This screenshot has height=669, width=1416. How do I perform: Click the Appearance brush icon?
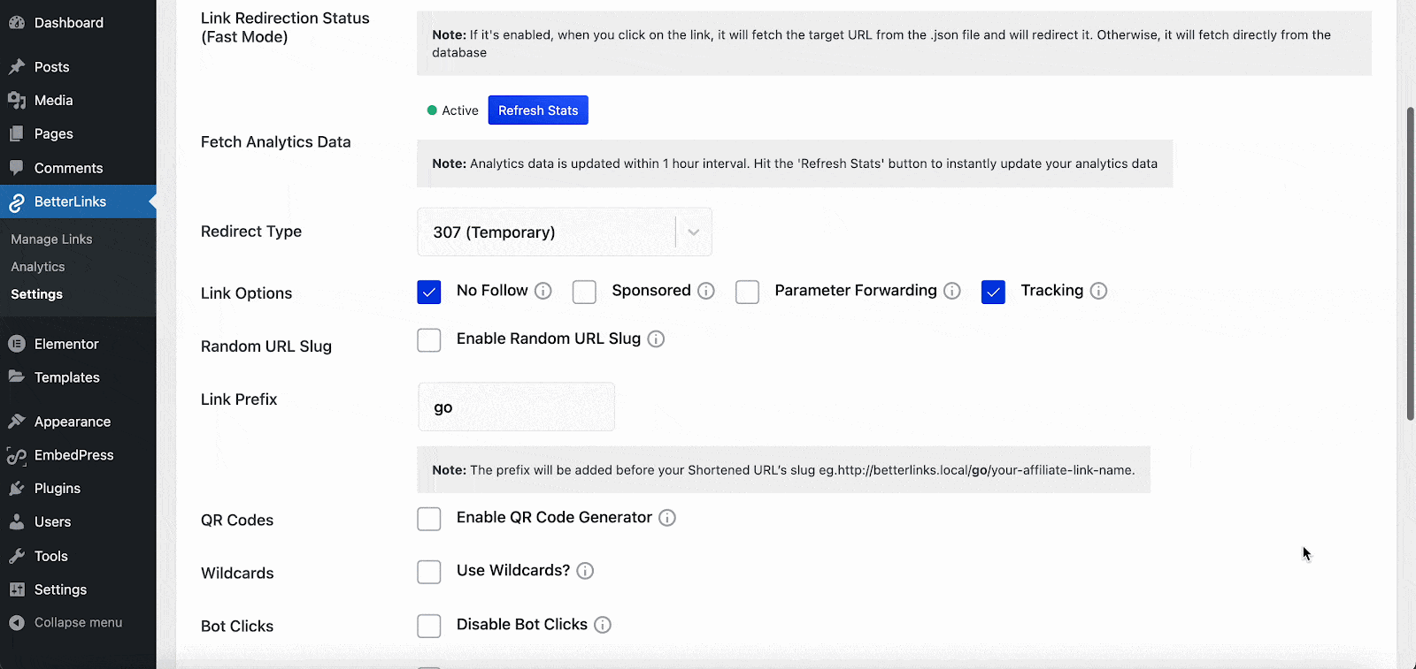(17, 422)
